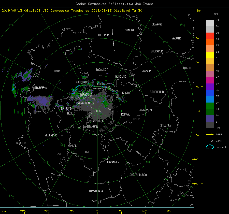Click the RAMDURG city label
229x214 pixels.
pyautogui.click(x=81, y=82)
